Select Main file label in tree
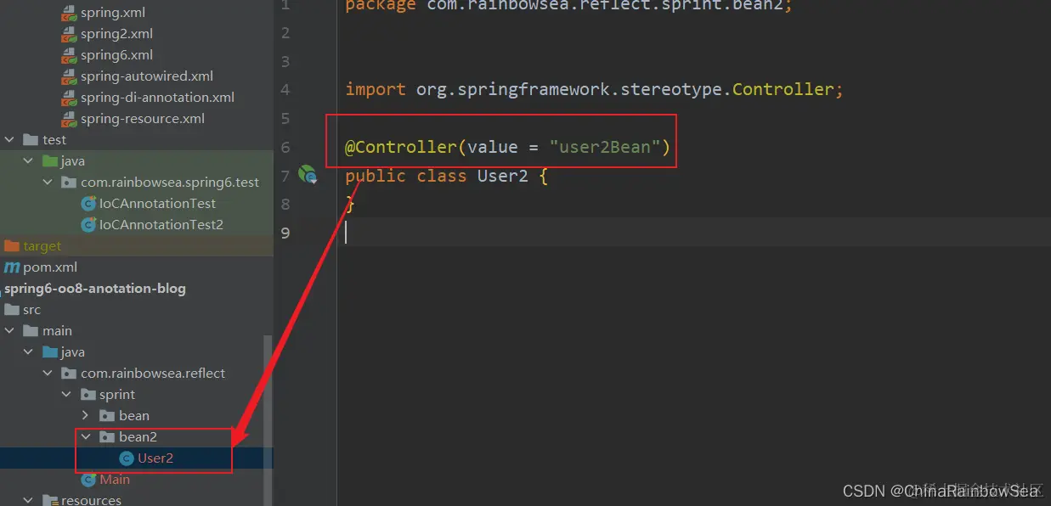This screenshot has height=506, width=1051. coord(115,480)
